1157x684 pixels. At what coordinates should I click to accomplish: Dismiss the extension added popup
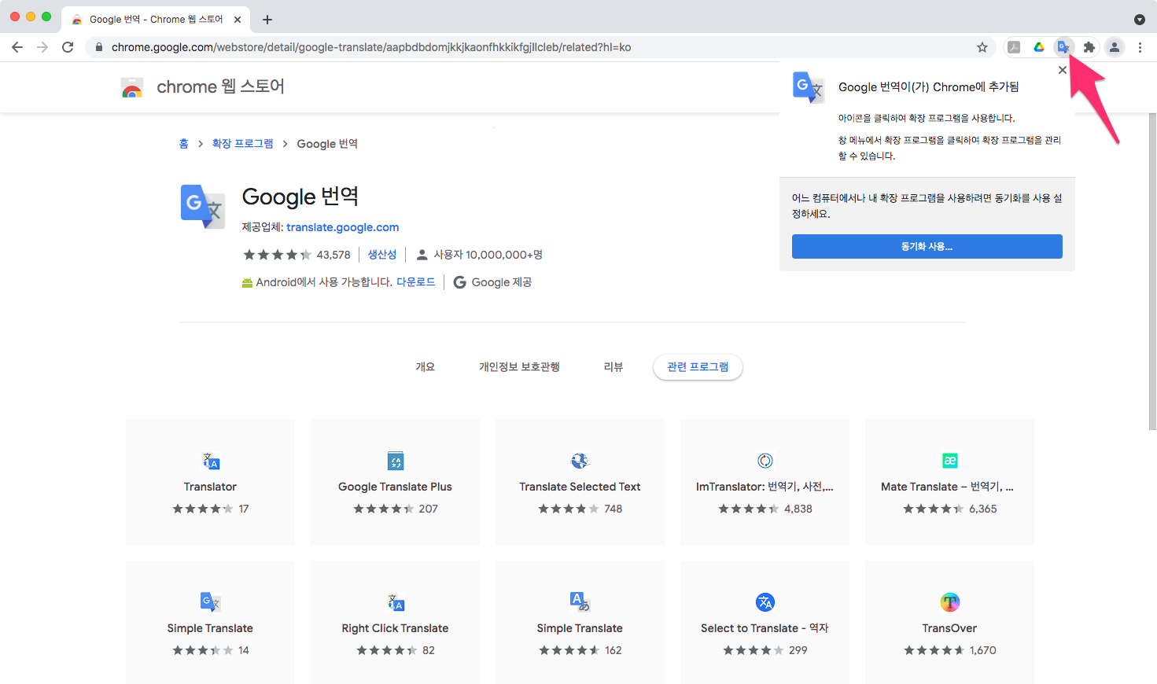coord(1063,70)
